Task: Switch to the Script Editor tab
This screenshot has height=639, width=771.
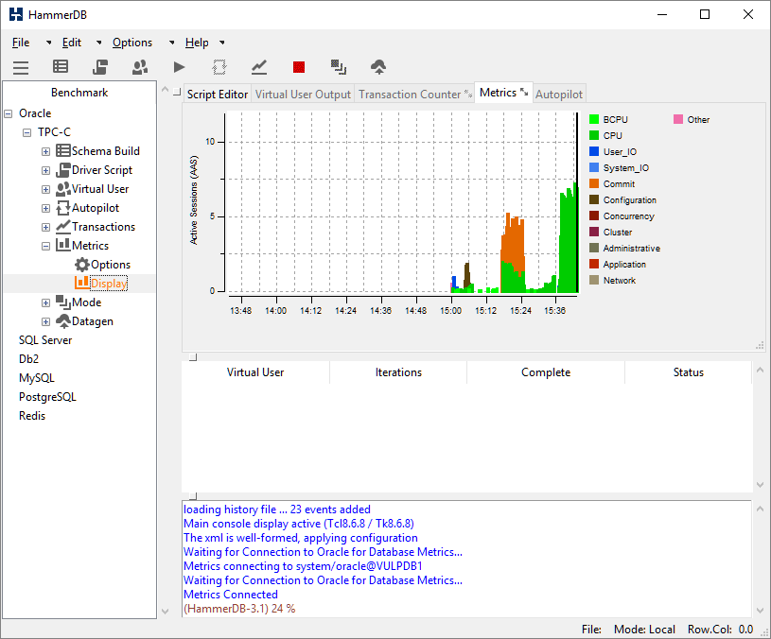Action: (x=218, y=95)
